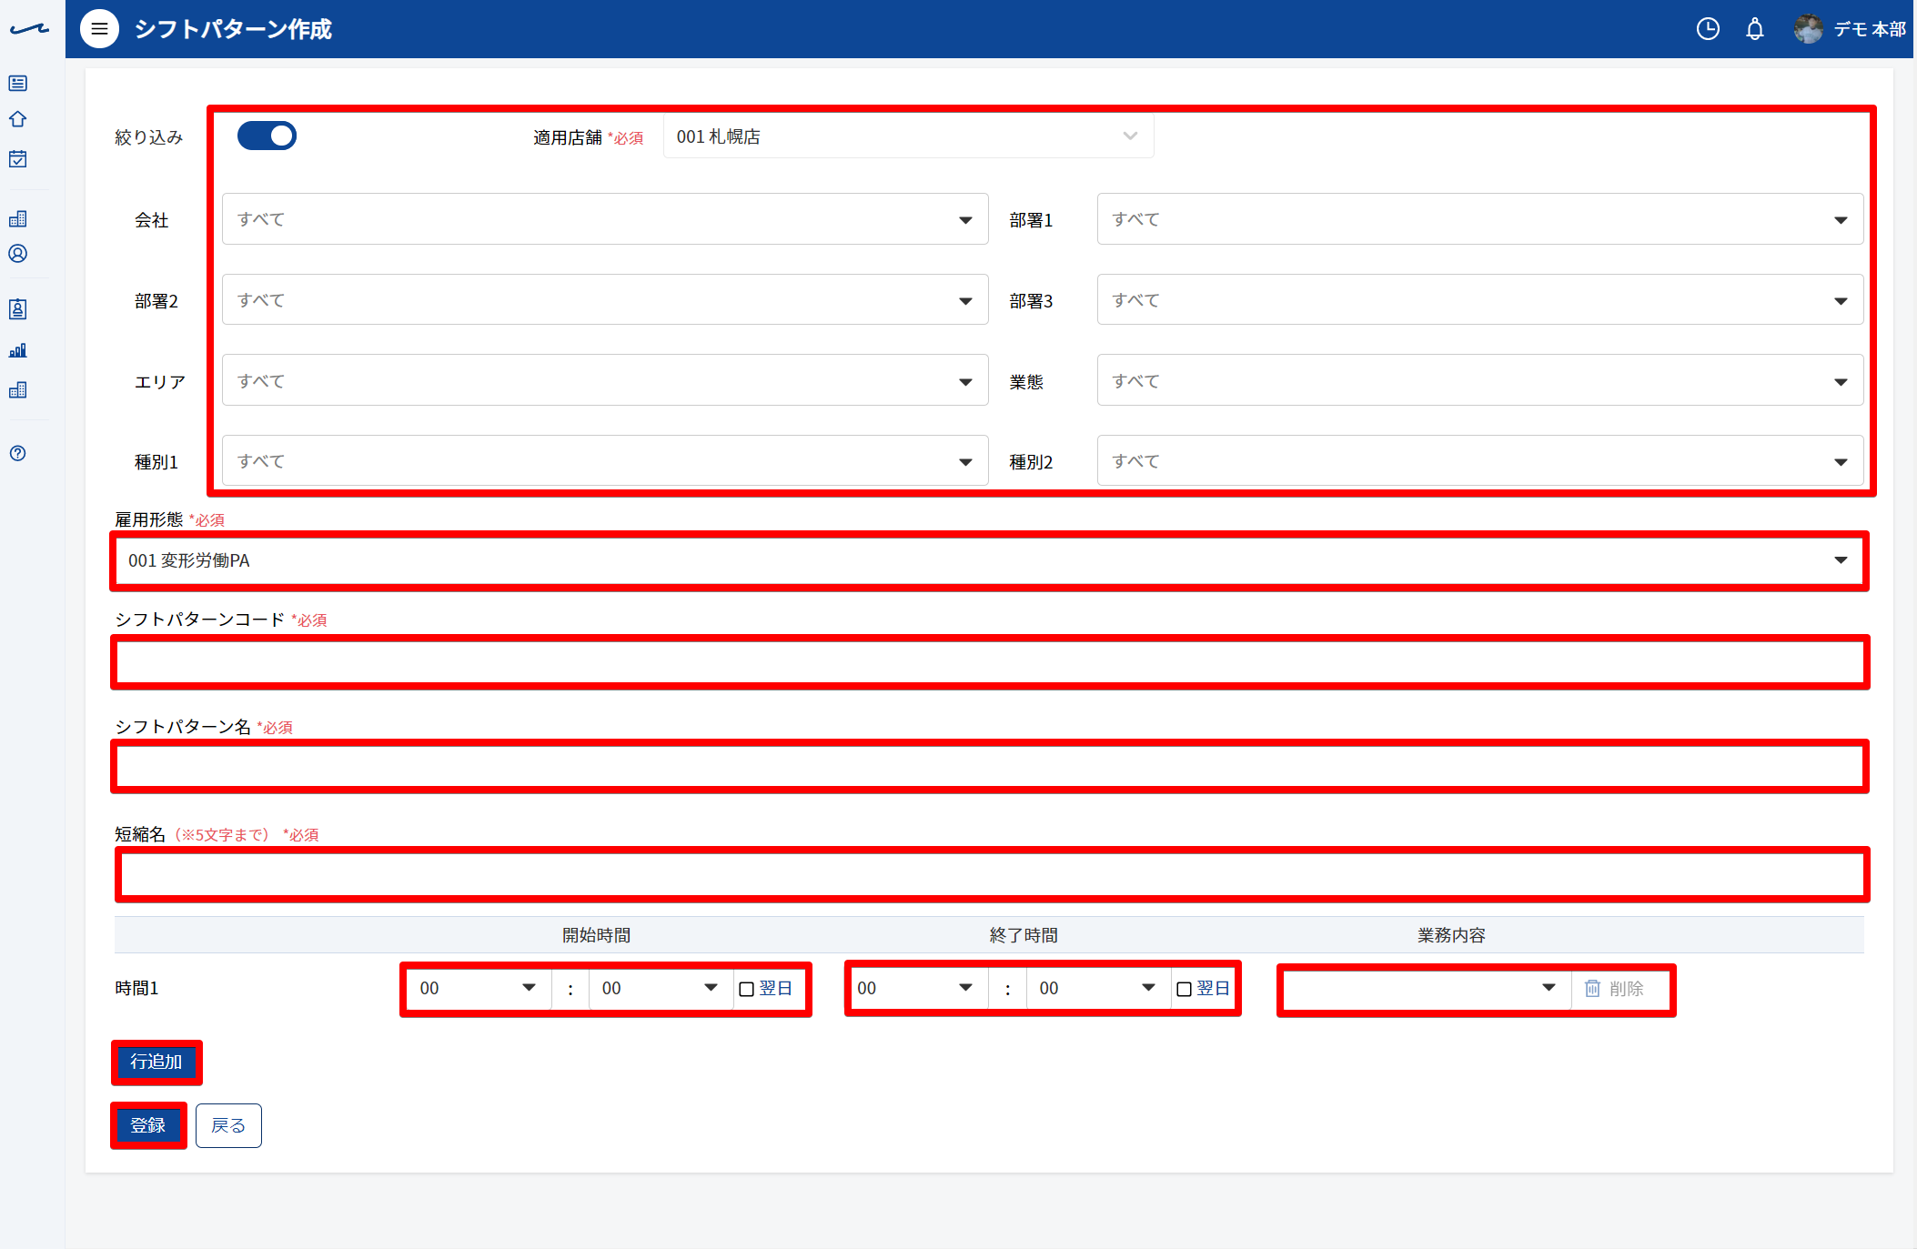Open the user profile circle sidebar icon

(18, 254)
